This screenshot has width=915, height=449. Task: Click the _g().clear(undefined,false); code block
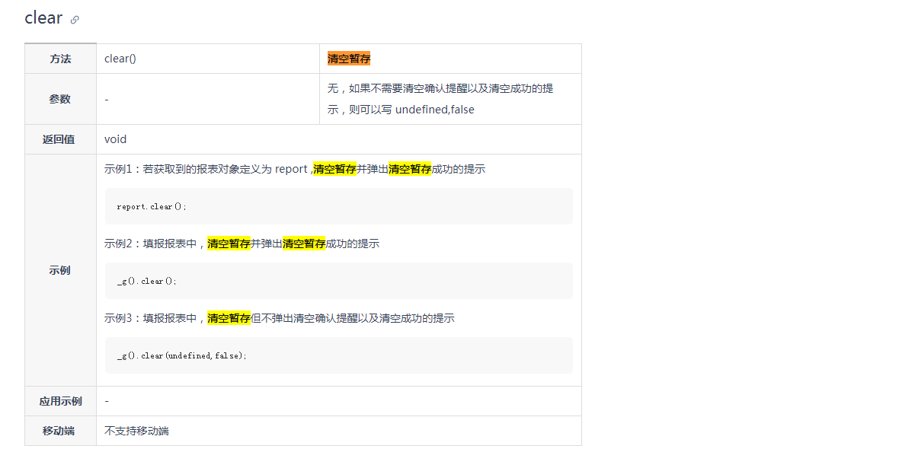point(339,355)
